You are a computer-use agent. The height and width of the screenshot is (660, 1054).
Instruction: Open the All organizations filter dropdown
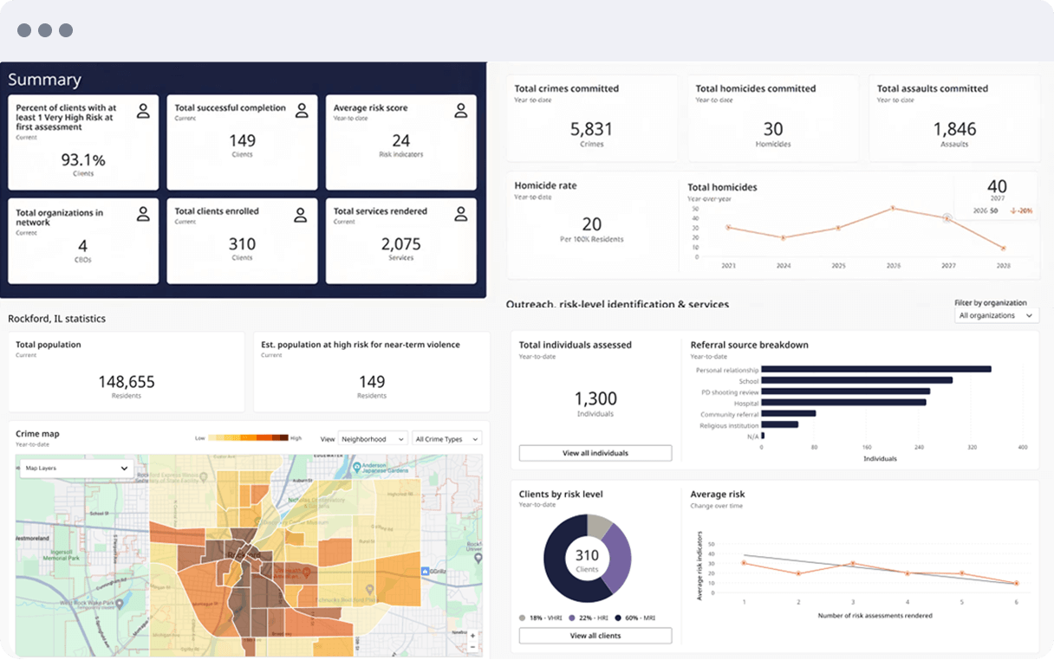click(996, 316)
